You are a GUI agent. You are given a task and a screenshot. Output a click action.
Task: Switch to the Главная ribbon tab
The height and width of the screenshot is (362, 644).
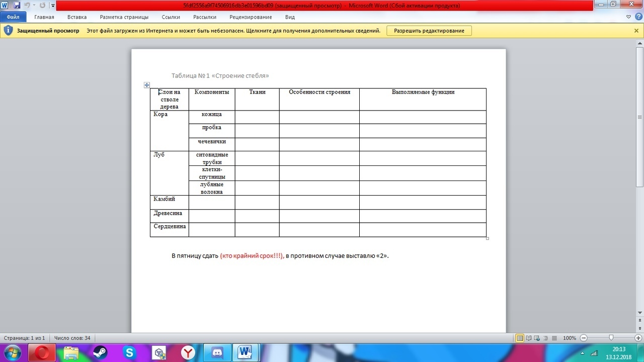click(44, 17)
